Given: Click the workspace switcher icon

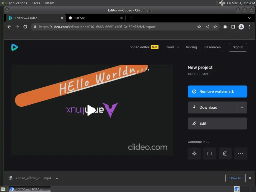Looking at the screenshot, I should (237, 189).
